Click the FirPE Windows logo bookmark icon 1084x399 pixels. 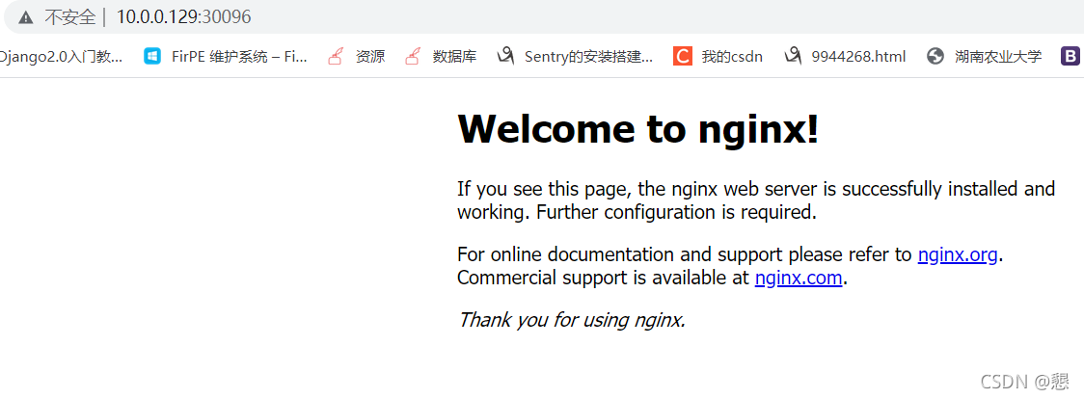(152, 57)
